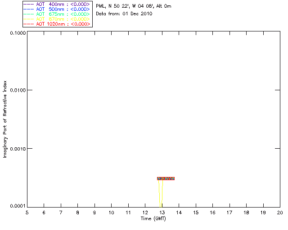Viewport: 288px width, 230px height.
Task: Click the red-boxed data points cluster
Action: 166,178
